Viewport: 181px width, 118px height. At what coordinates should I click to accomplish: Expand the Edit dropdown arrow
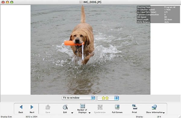[x=72, y=113]
